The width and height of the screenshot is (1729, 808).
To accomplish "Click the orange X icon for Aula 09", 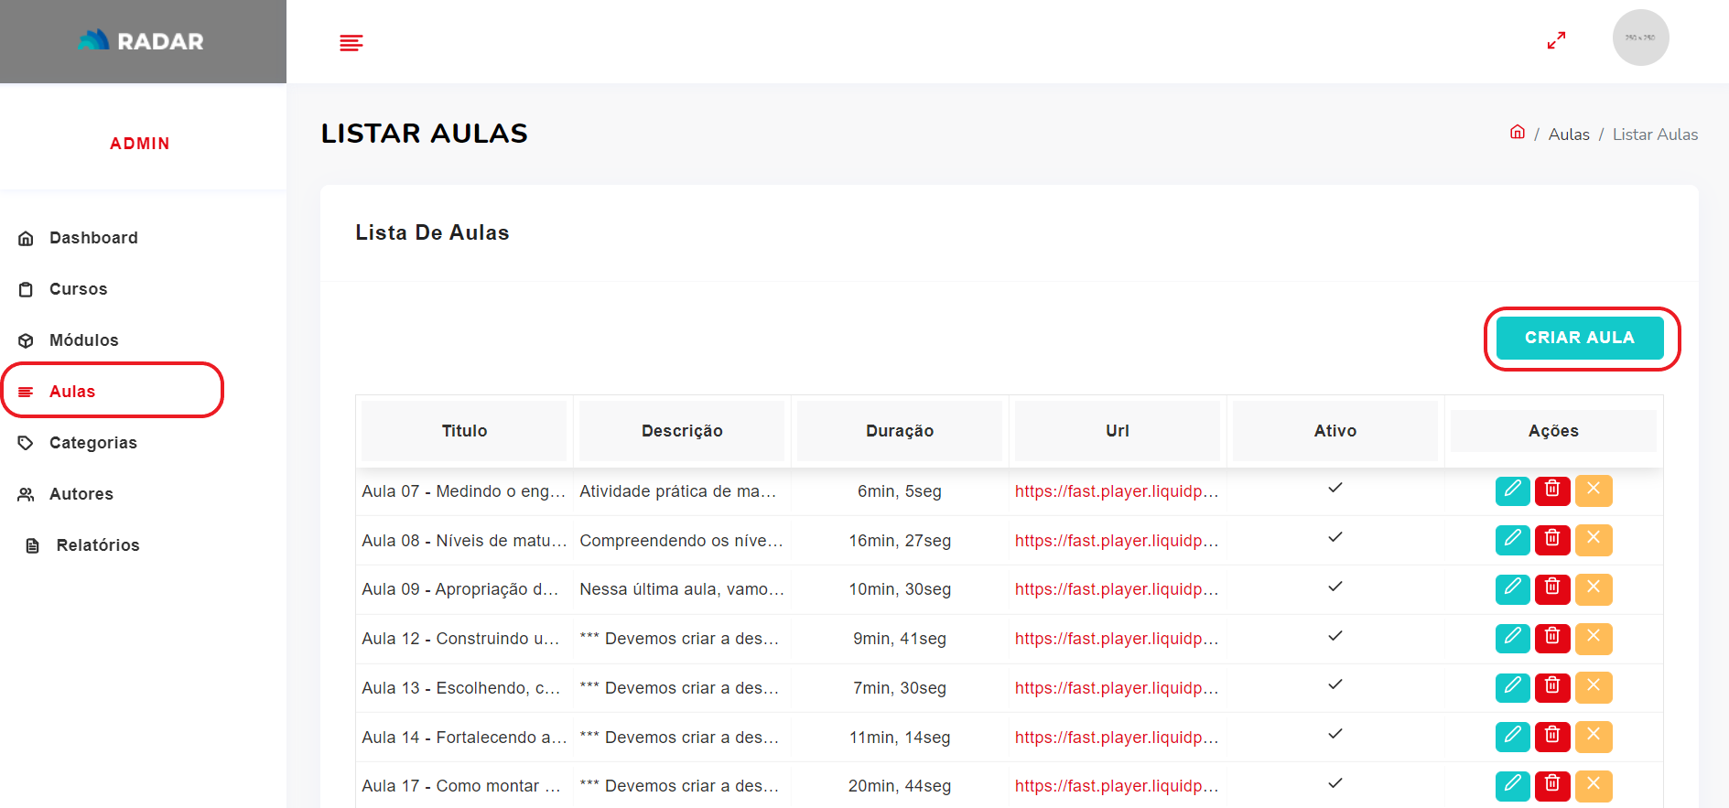I will tap(1594, 589).
